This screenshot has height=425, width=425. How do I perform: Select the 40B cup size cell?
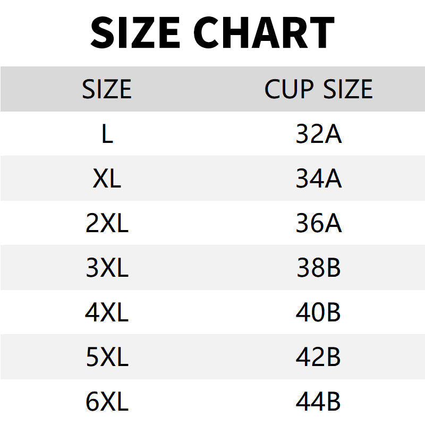point(318,312)
